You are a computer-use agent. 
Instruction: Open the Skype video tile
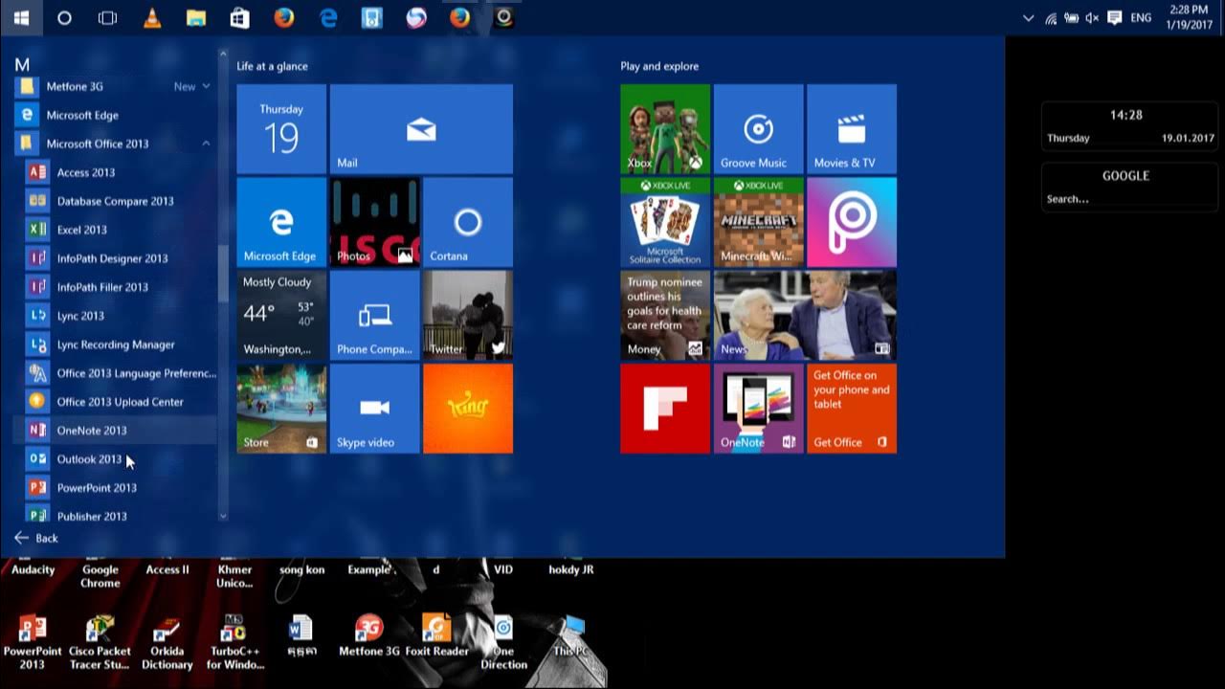coord(374,409)
